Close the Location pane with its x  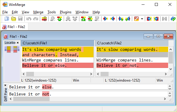(x=18, y=43)
